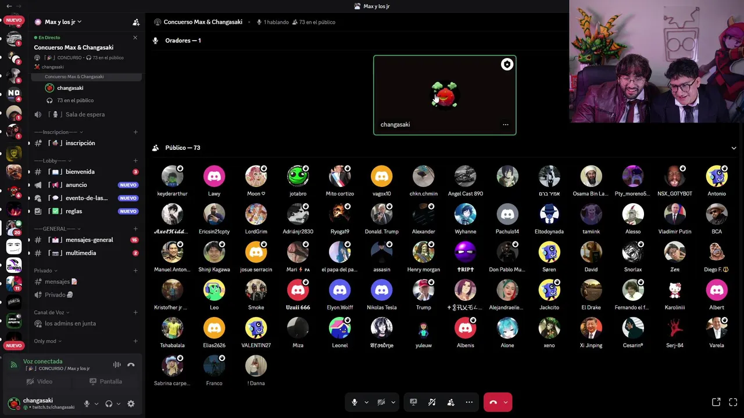Open dropdown arrow next to red disconnect button
Image resolution: width=744 pixels, height=418 pixels.
[x=506, y=402]
